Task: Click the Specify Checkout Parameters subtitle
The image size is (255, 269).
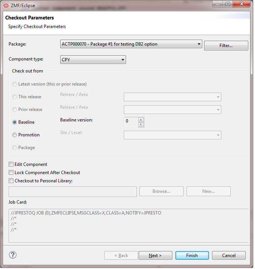Action: (x=37, y=27)
